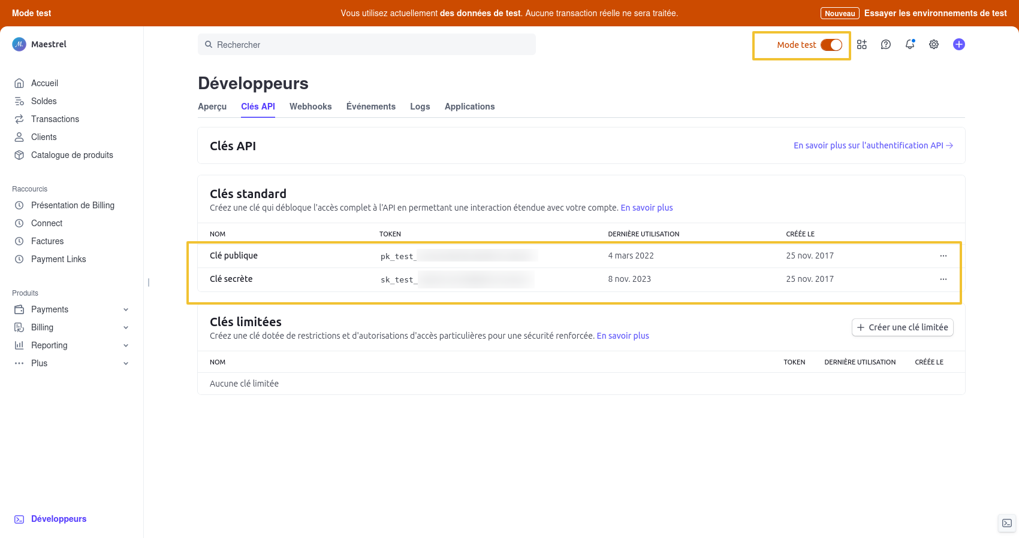
Task: Turn off the Mode test switch
Action: click(x=831, y=45)
